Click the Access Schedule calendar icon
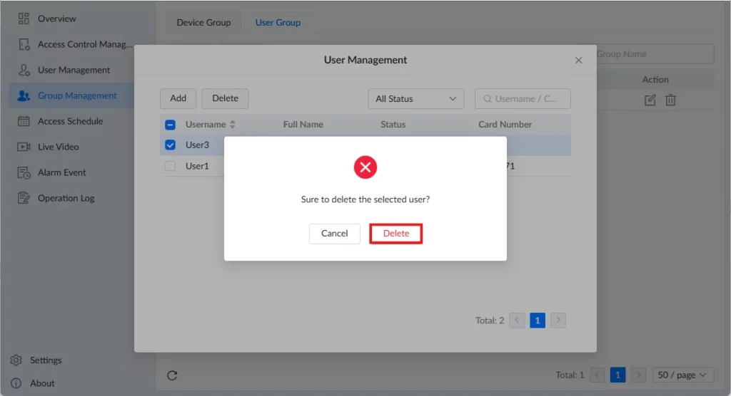 24,121
